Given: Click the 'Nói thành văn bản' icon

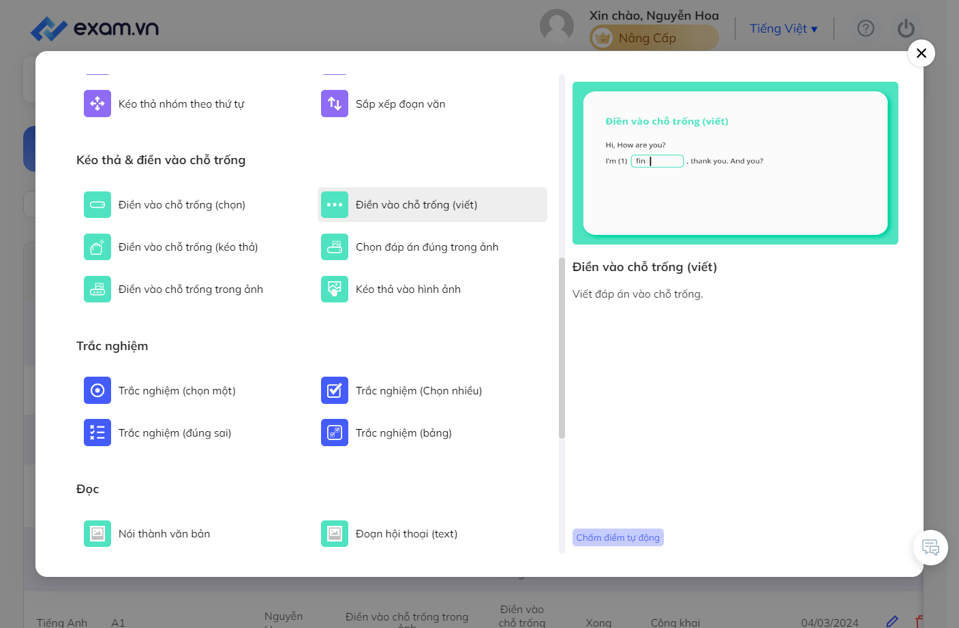Looking at the screenshot, I should pos(97,533).
